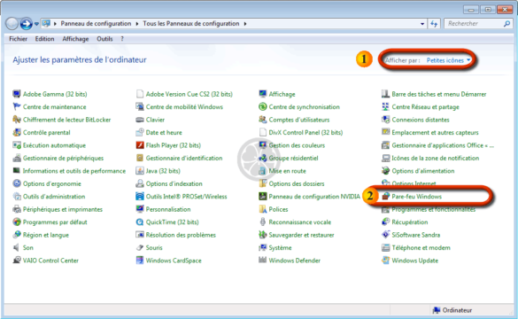Open Programmes par défaut link

pos(55,222)
